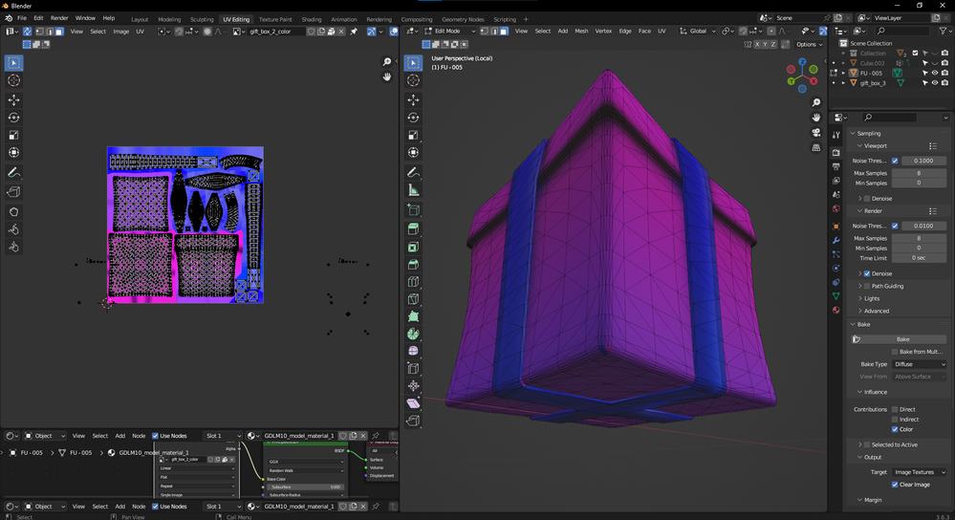Adjust the viewport Noise Threshold value field

coord(923,161)
